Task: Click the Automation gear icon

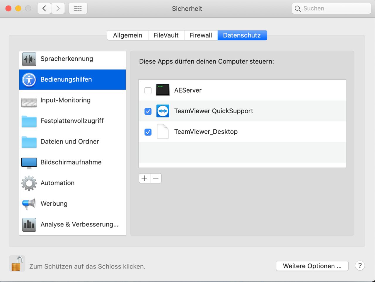Action: 29,183
